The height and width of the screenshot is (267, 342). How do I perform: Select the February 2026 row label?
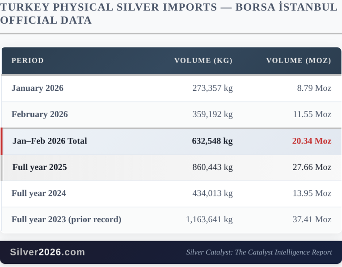click(40, 114)
